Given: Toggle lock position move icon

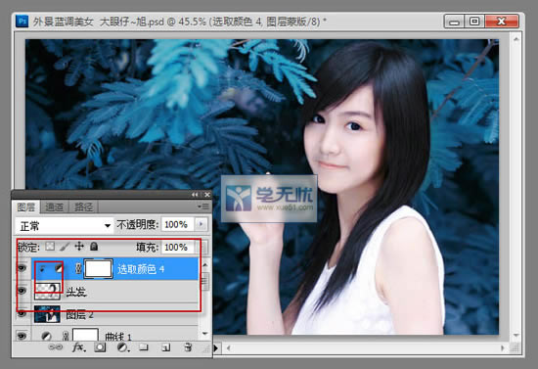Looking at the screenshot, I should point(79,246).
